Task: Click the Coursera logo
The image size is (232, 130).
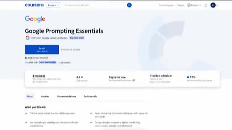Action: [34, 5]
